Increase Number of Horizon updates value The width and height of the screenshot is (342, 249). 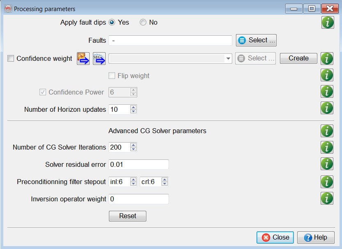[x=133, y=107]
